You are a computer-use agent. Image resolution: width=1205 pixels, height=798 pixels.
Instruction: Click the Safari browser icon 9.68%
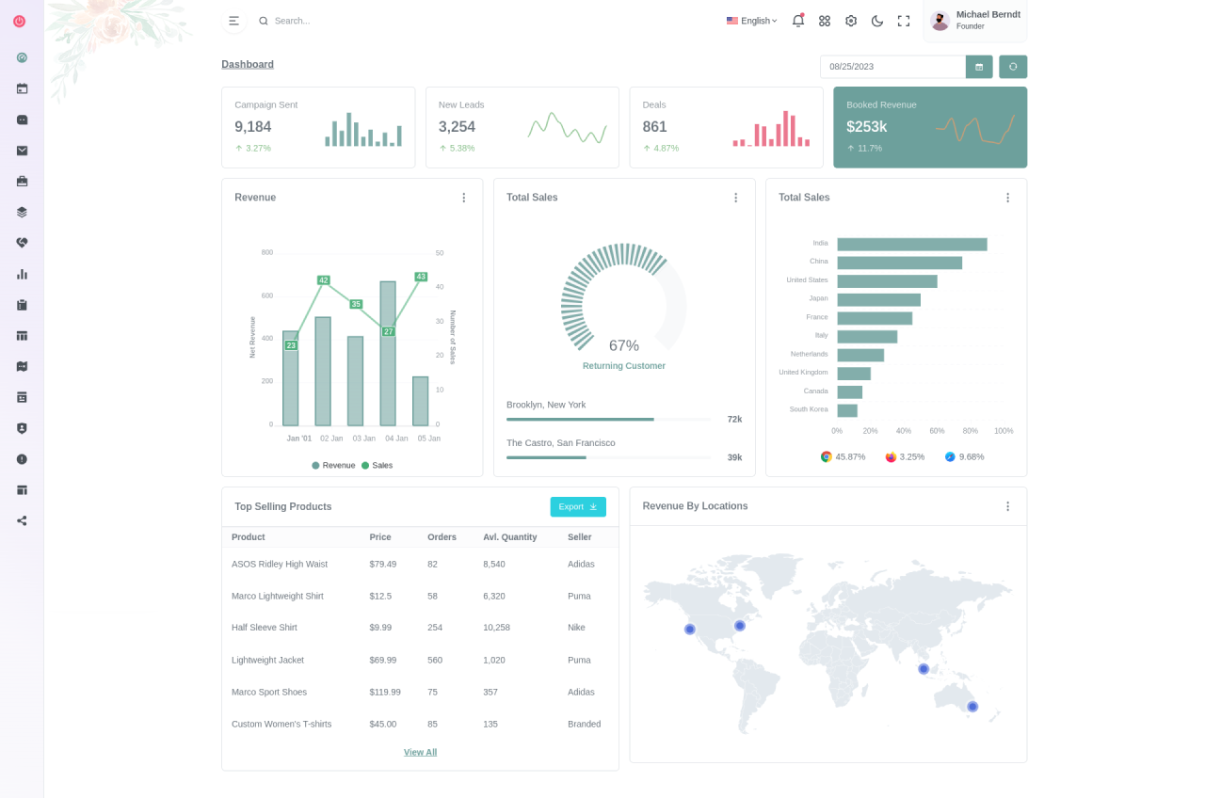950,456
